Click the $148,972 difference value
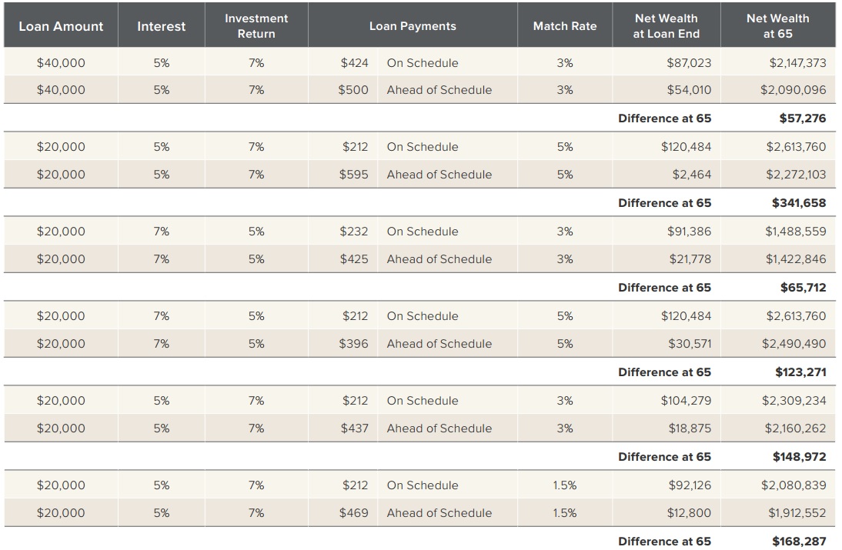This screenshot has height=550, width=842. 799,457
